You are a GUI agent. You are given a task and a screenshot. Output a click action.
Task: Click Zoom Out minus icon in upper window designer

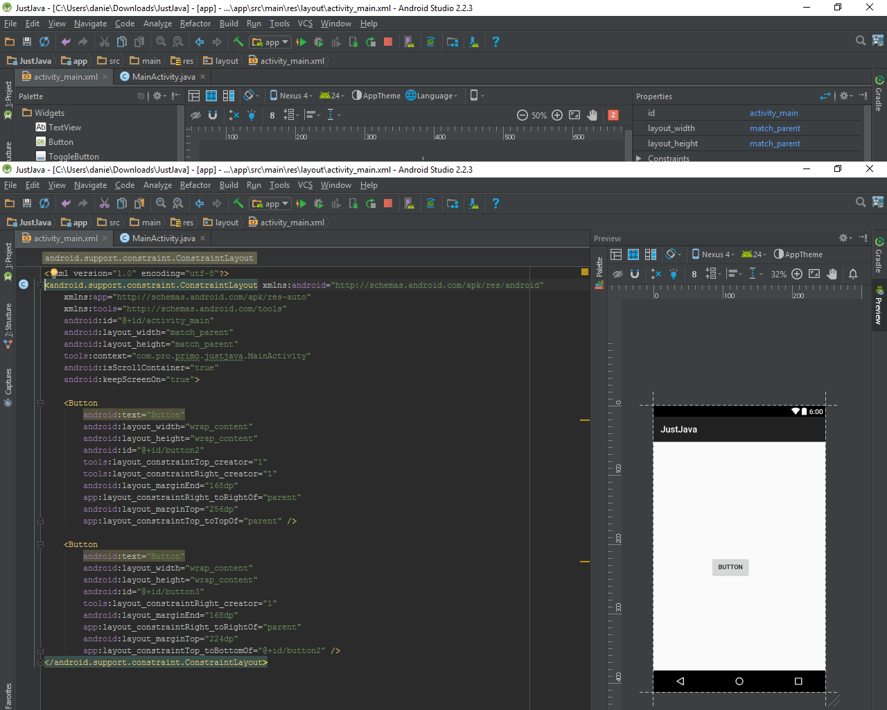coord(522,115)
